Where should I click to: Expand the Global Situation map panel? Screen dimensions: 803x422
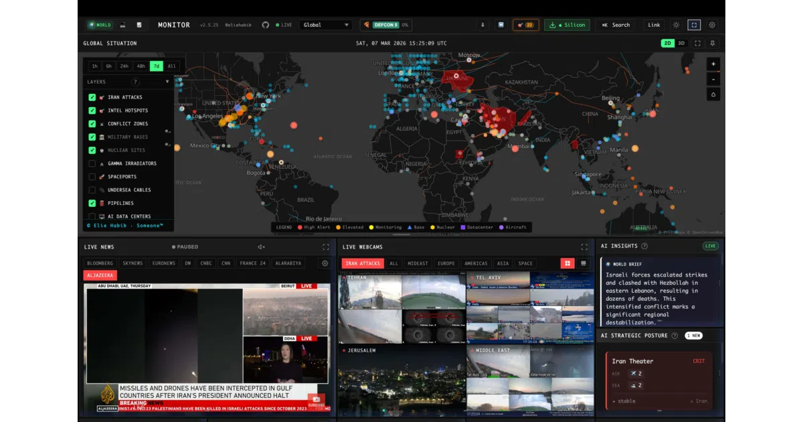(698, 43)
